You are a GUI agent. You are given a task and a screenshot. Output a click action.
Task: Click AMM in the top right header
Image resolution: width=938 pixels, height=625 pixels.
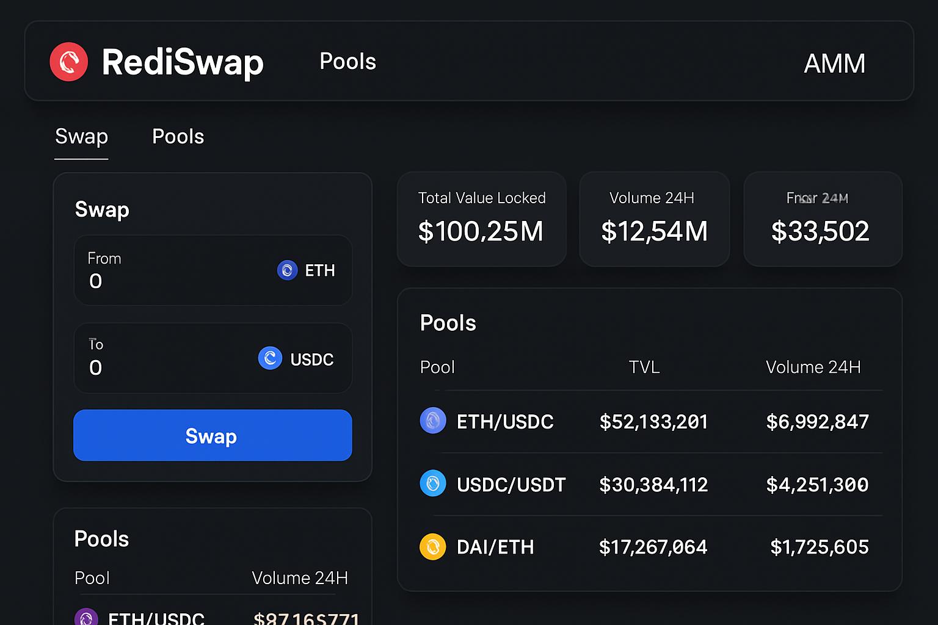[835, 63]
